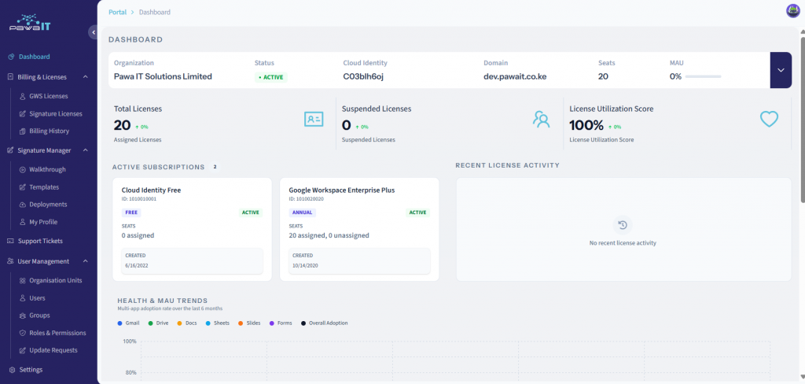The height and width of the screenshot is (384, 805).
Task: Toggle the Slides series in chart legend
Action: pos(249,323)
